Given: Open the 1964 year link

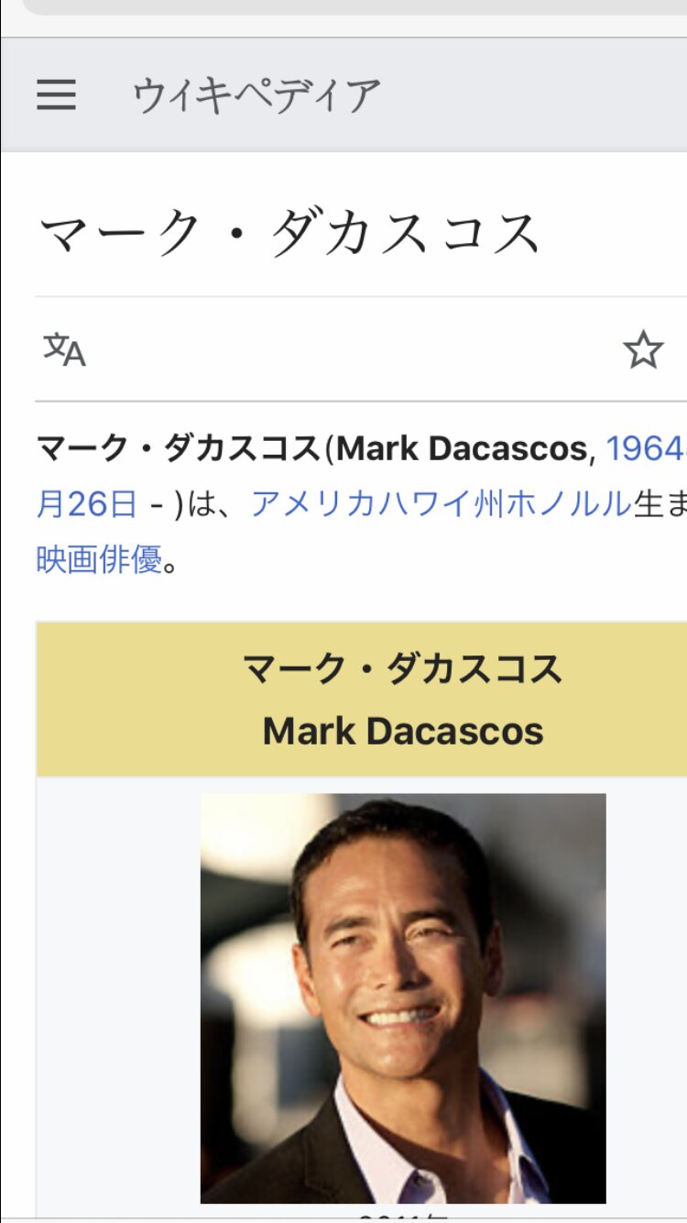Looking at the screenshot, I should click(x=647, y=448).
